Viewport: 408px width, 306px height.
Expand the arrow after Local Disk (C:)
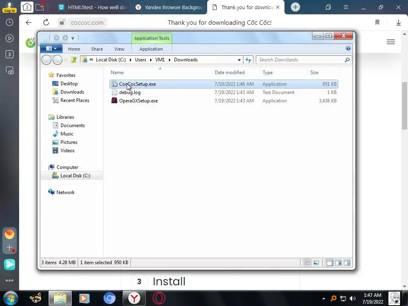(x=131, y=60)
